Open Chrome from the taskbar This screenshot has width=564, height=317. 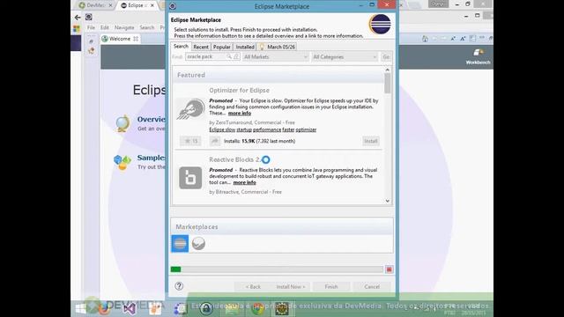point(257,308)
